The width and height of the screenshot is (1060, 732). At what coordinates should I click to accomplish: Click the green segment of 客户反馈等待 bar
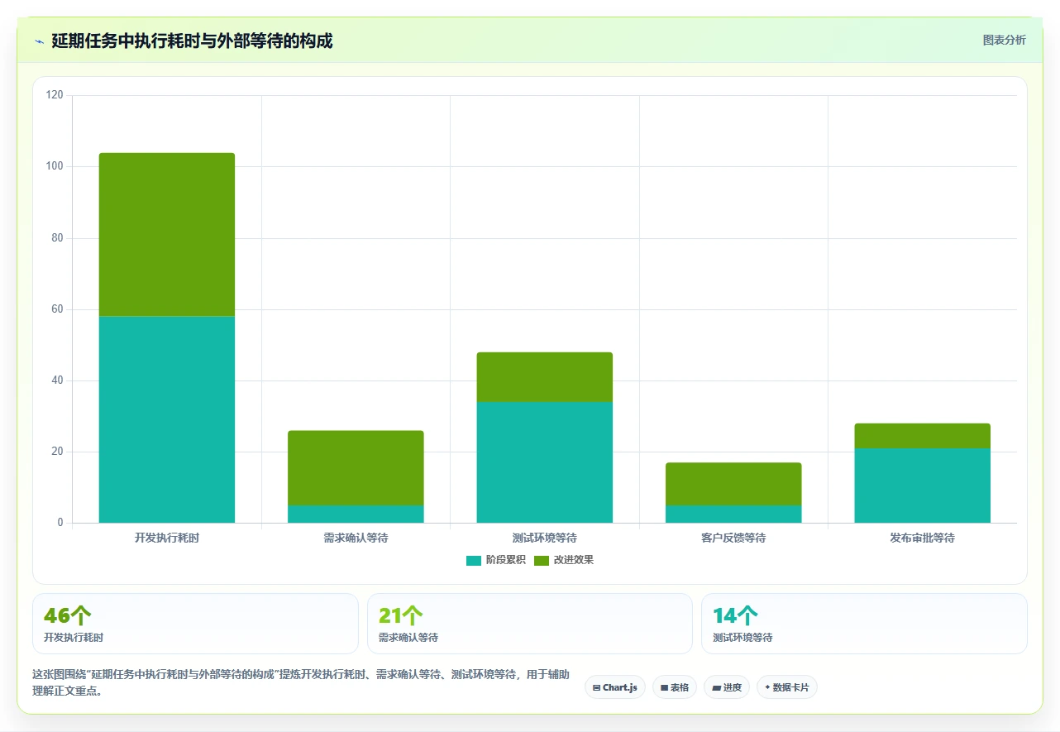tap(733, 484)
